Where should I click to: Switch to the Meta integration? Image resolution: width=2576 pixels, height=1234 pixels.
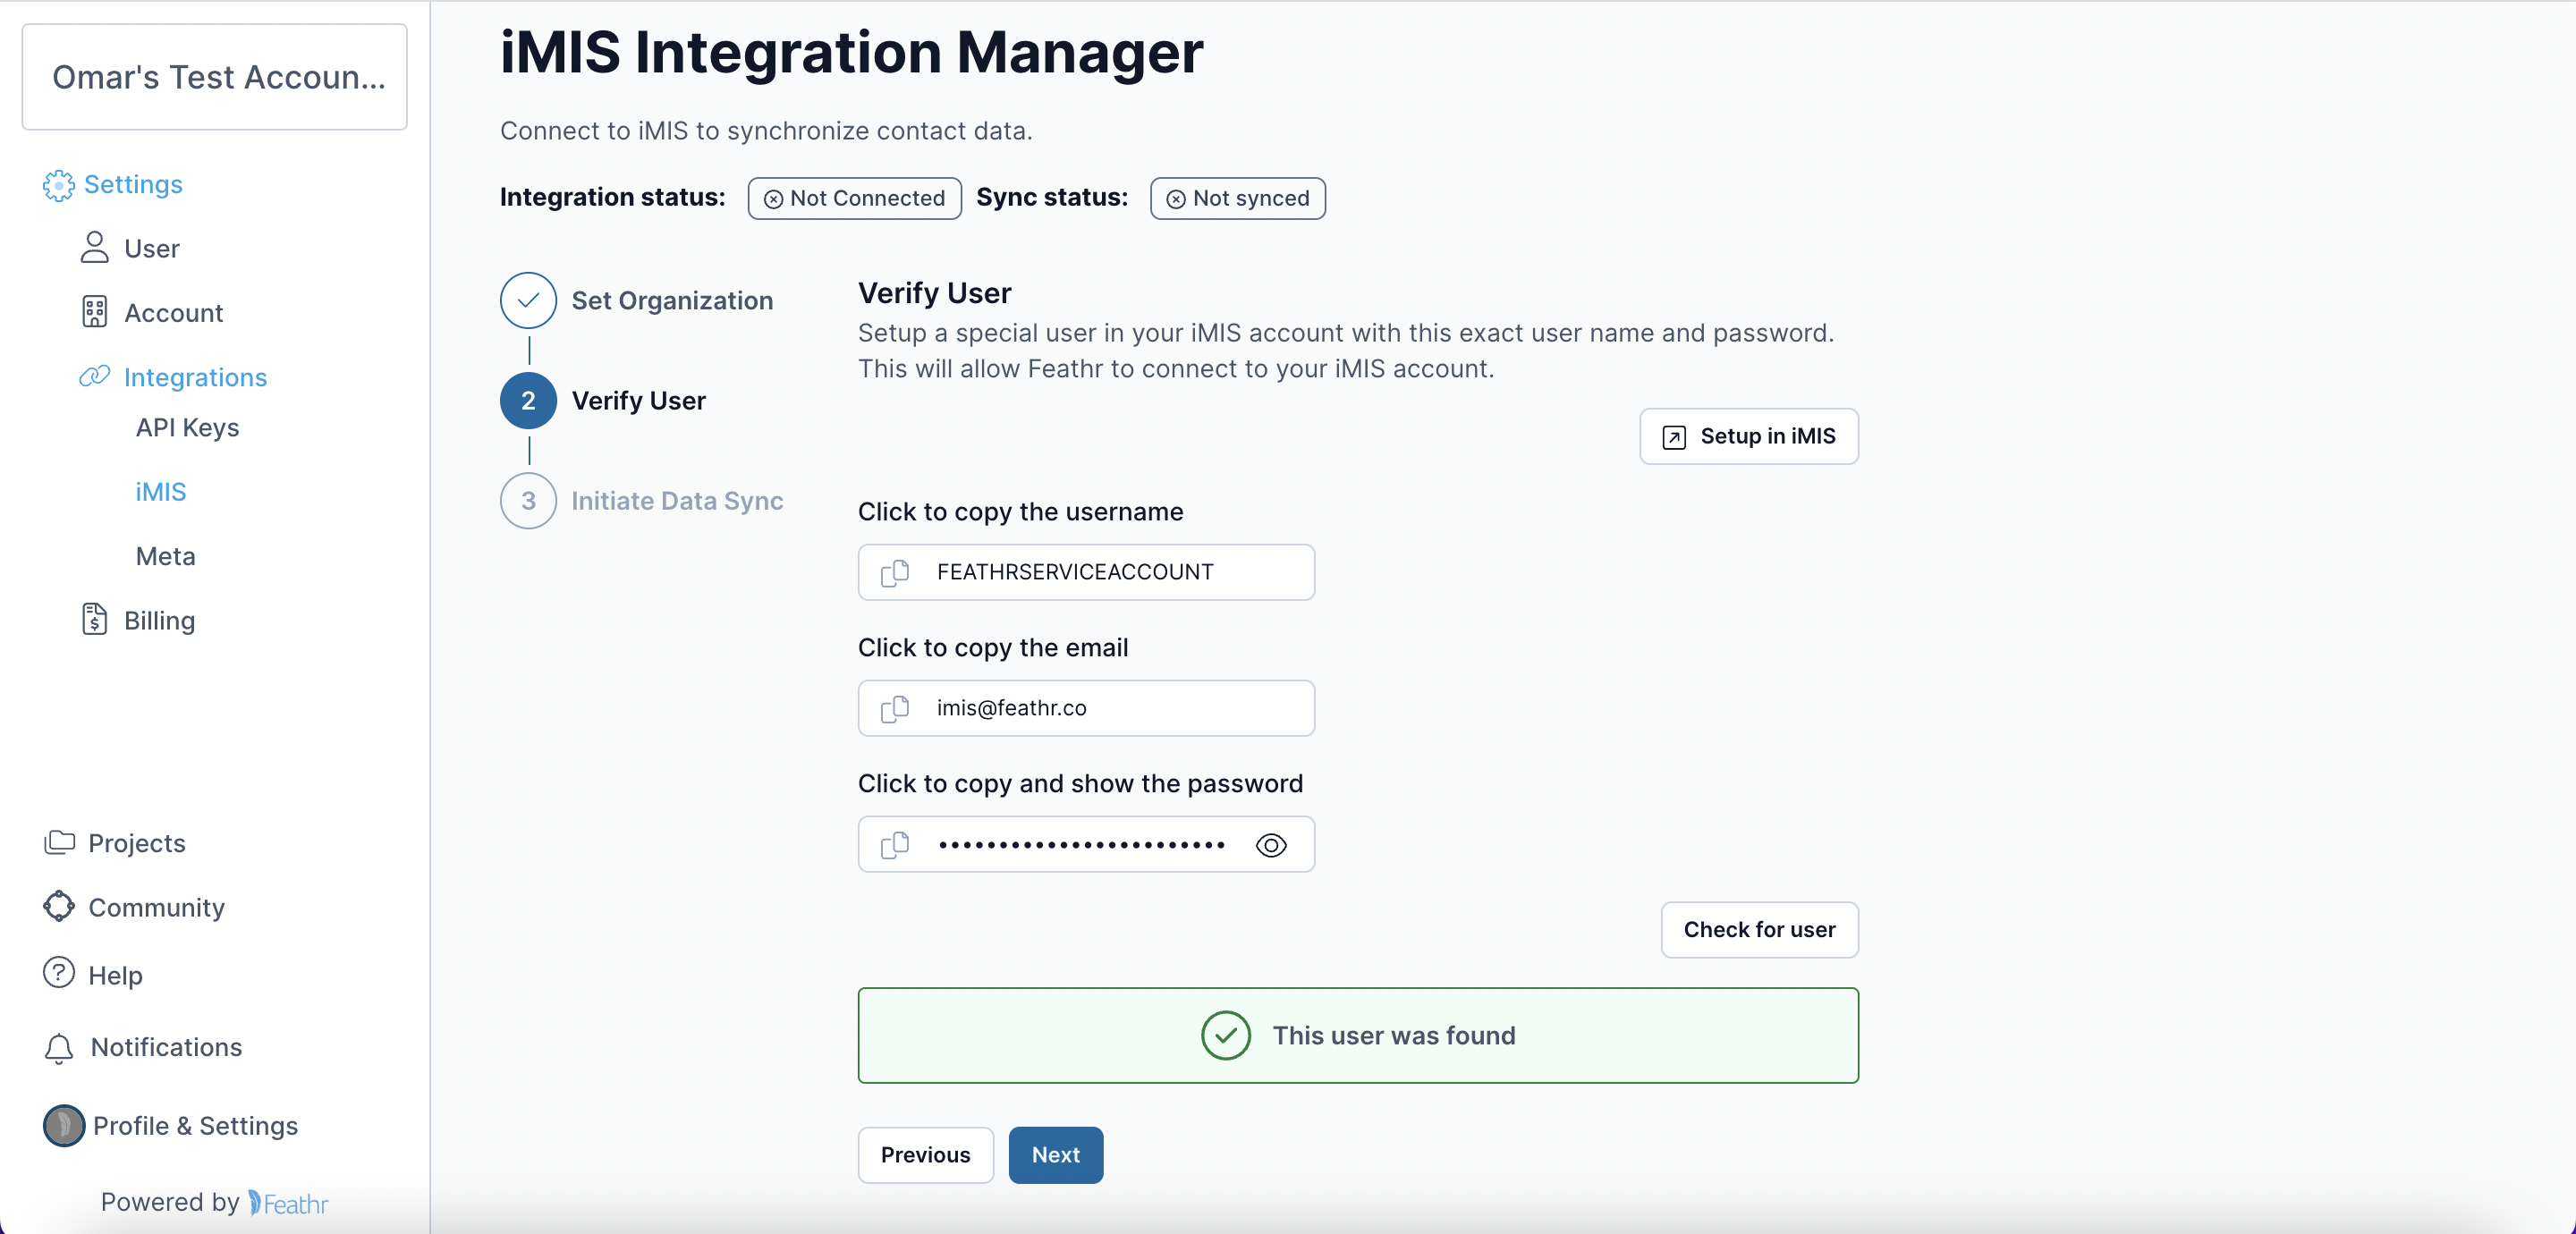tap(164, 556)
